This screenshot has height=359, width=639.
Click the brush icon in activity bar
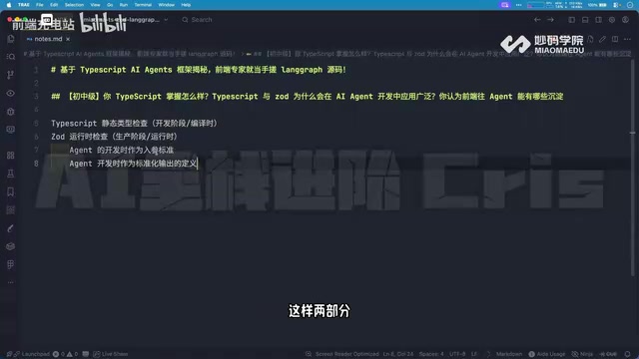coord(11,228)
